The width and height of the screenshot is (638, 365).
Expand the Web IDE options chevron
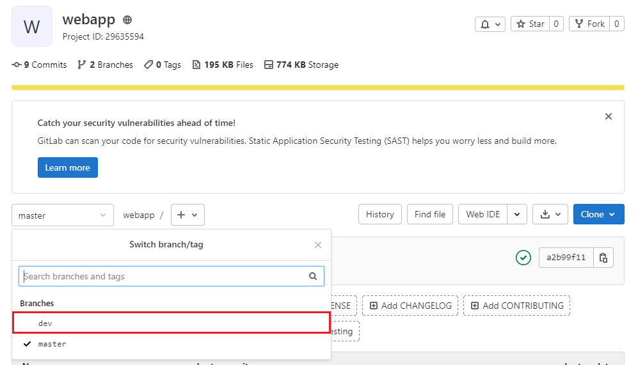coord(517,214)
